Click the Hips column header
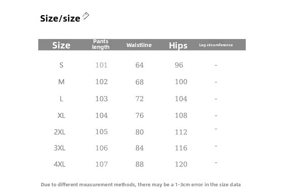The width and height of the screenshot is (284, 195). (178, 45)
